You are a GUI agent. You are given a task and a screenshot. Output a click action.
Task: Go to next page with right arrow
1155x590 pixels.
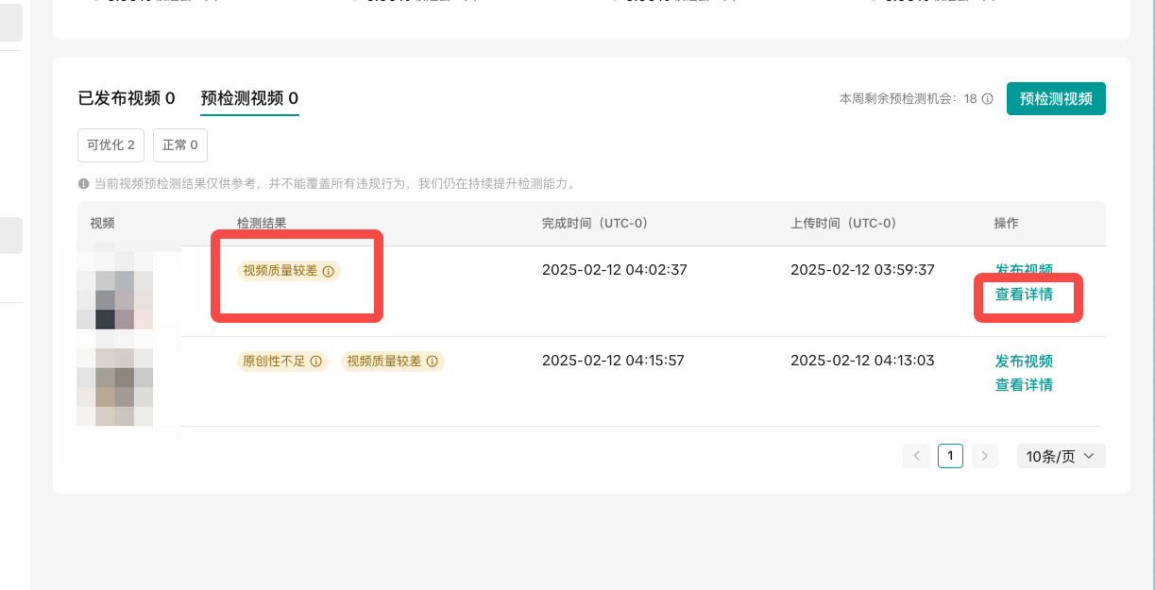984,456
